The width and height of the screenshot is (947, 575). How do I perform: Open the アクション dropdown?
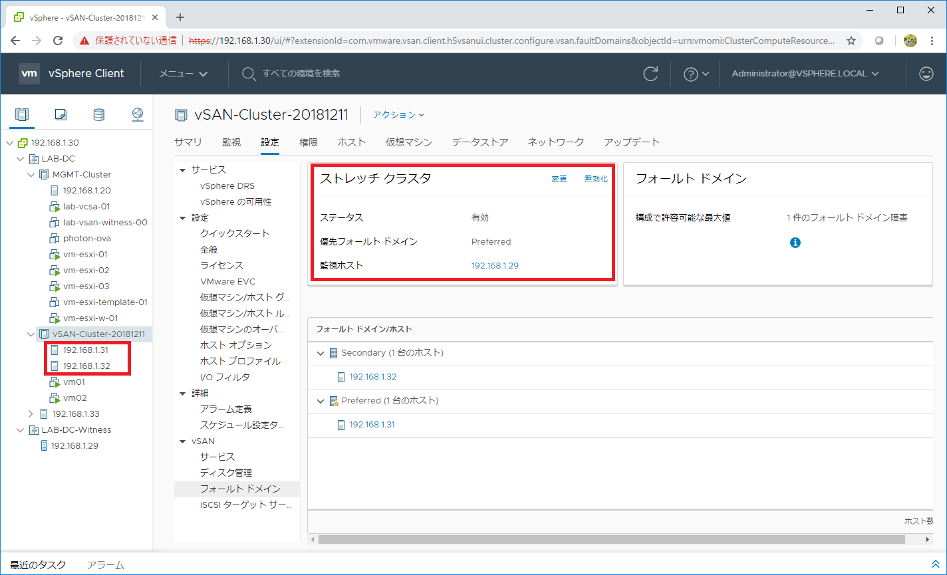click(398, 114)
